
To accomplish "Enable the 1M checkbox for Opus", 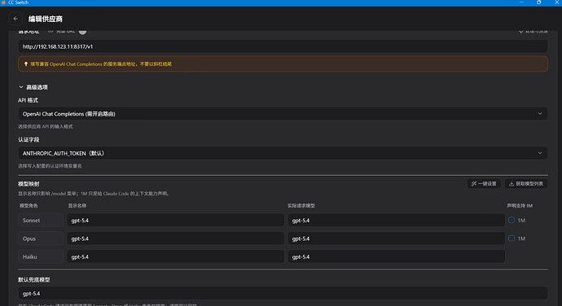I will [x=512, y=238].
